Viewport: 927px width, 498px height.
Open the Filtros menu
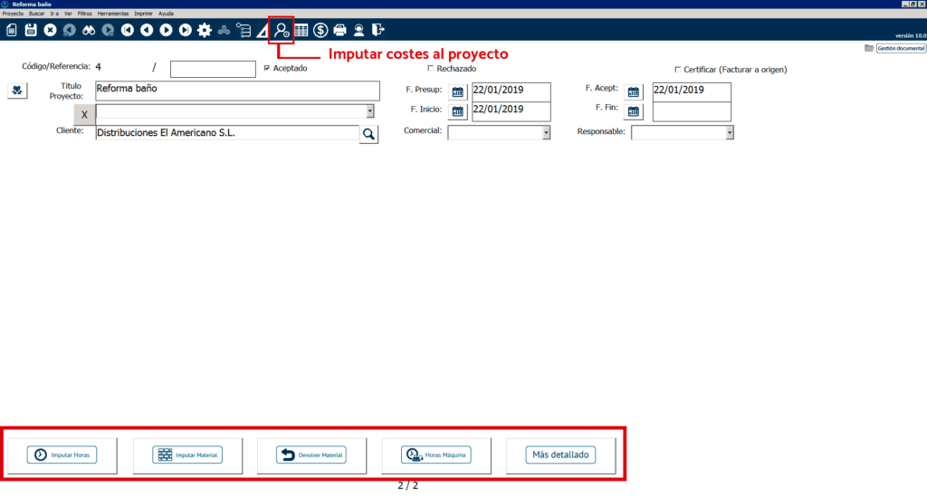[x=84, y=14]
